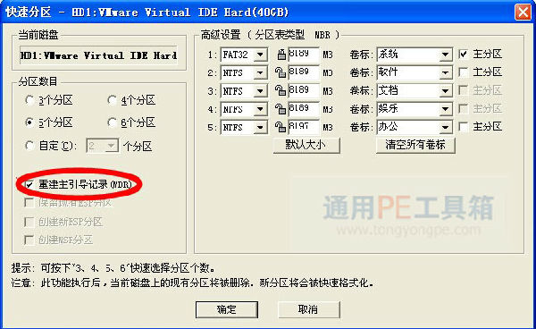
Task: Enable 主分区 checkbox for partition 5
Action: tap(463, 127)
